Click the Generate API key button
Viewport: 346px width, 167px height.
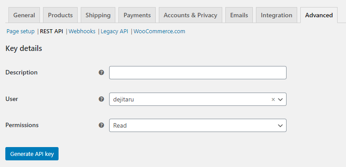(32, 154)
